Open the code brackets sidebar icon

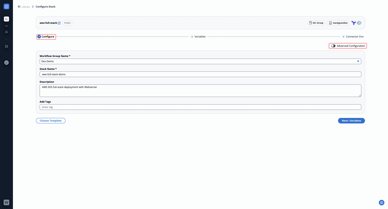pos(6,26)
